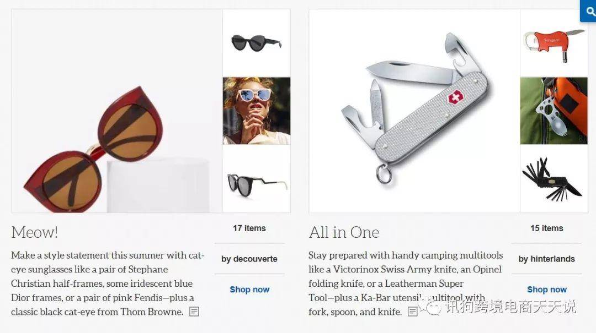
Task: Click the 17 items count
Action: point(249,228)
